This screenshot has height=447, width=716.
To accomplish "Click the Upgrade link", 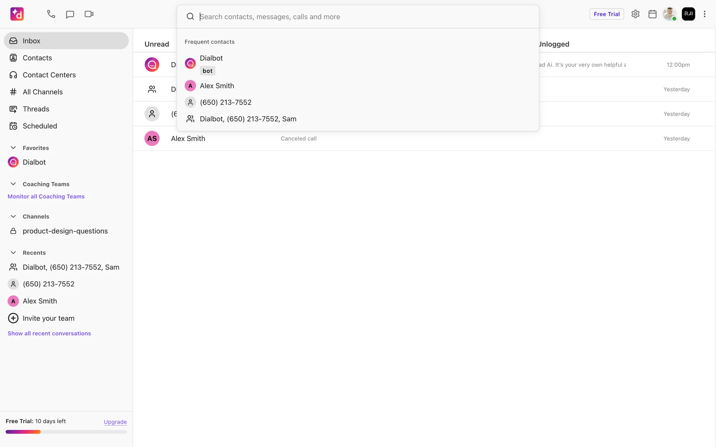I will pos(115,422).
